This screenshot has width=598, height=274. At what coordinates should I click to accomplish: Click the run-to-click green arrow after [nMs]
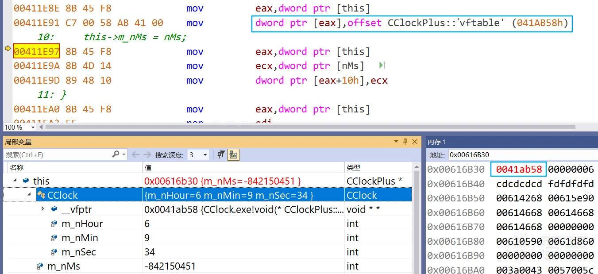point(382,66)
